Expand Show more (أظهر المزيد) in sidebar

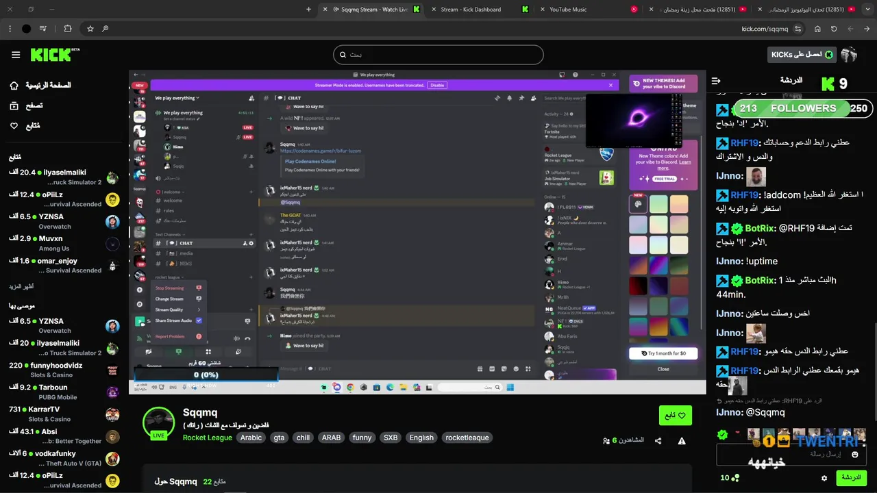pos(21,286)
